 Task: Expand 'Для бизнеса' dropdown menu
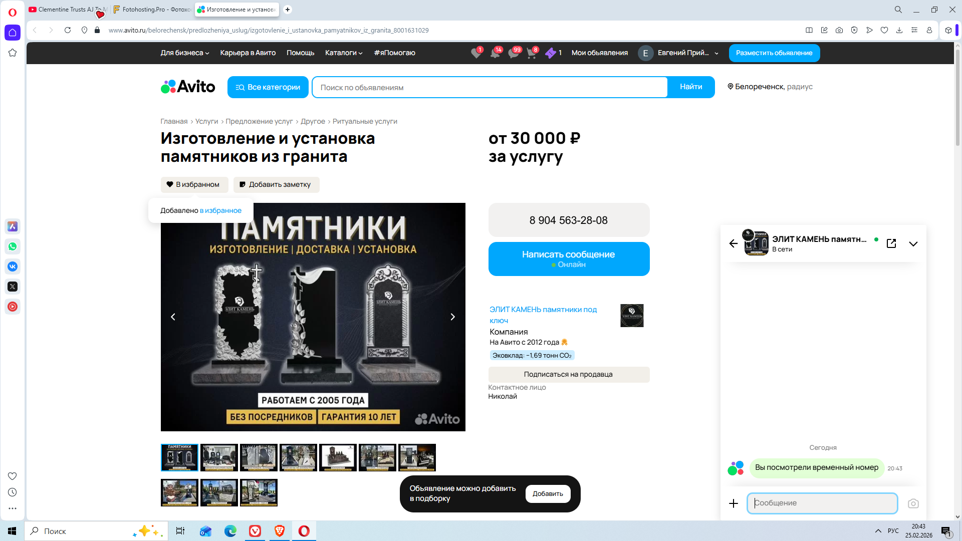pos(184,53)
